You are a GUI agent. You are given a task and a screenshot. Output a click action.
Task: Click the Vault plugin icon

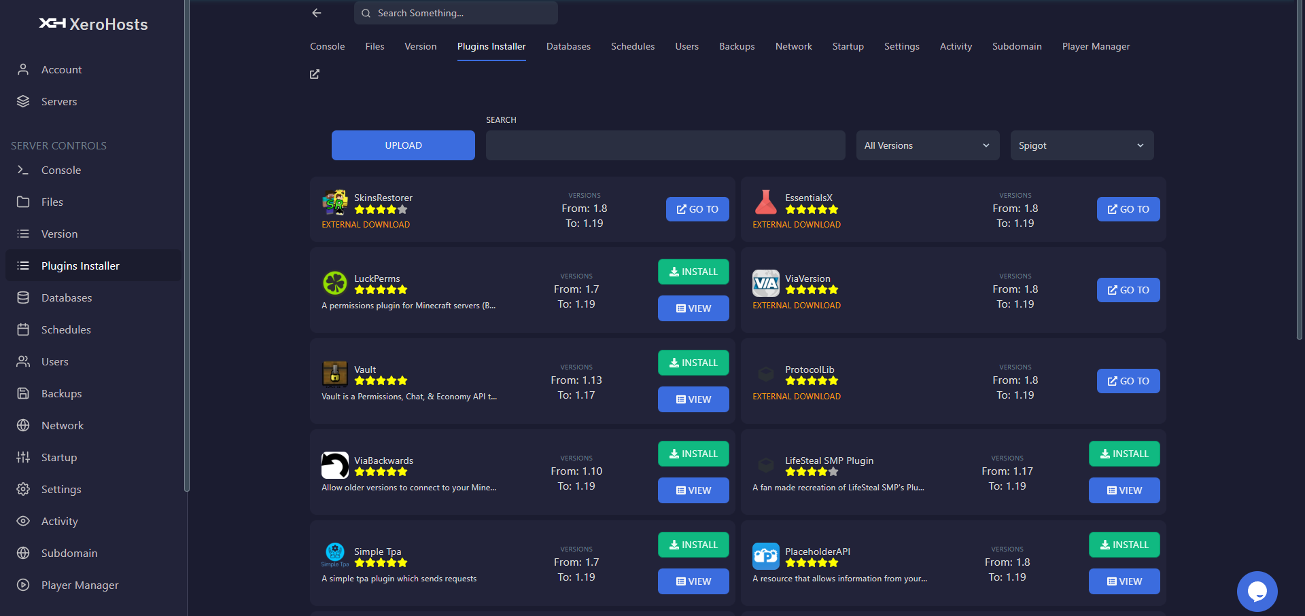[335, 374]
